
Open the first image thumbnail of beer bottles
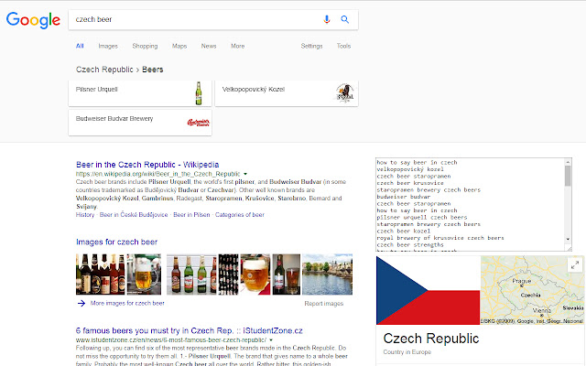[100, 274]
